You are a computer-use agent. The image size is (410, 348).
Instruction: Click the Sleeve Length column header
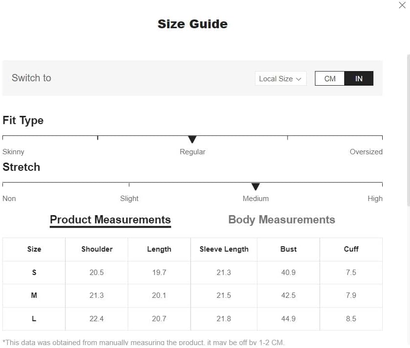coord(224,249)
